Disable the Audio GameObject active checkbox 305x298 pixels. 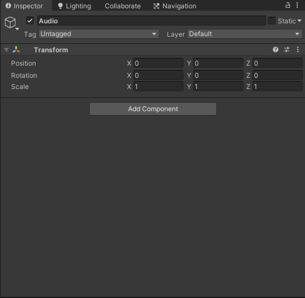(30, 21)
